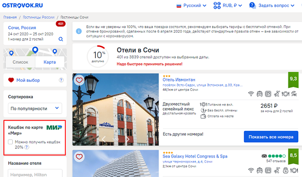Open Гостиницы России breadcrumb link
The image size is (302, 177).
coord(39,17)
